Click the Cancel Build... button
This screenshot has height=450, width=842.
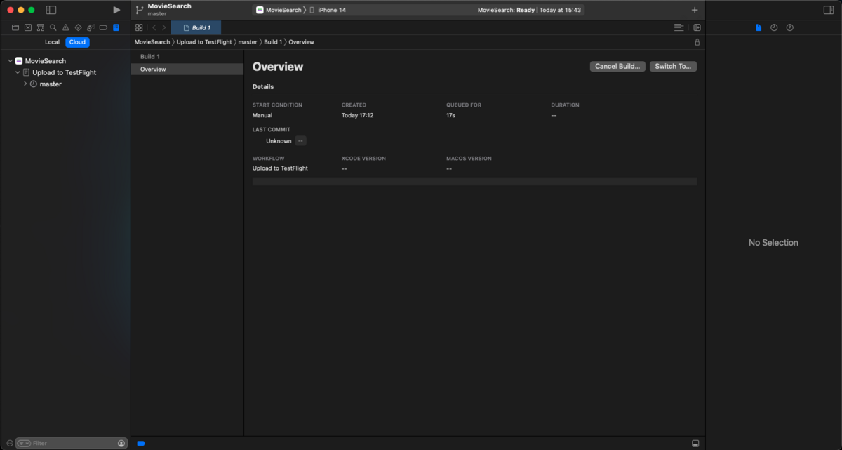(617, 67)
